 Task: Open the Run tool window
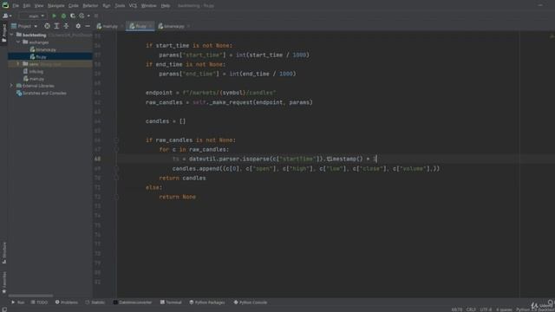coord(17,302)
